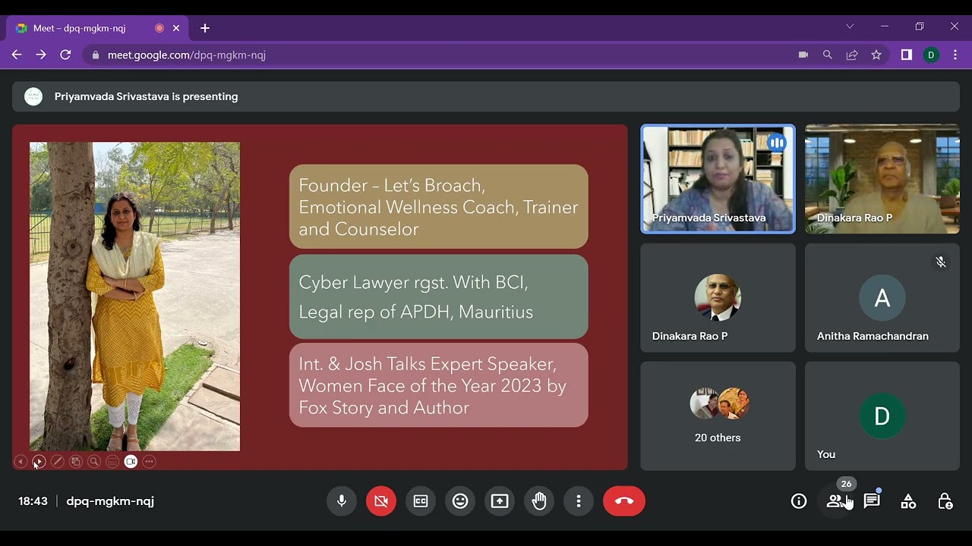This screenshot has width=972, height=546.
Task: Click the meeting code dpq-mgkm-nqj label
Action: pos(110,501)
